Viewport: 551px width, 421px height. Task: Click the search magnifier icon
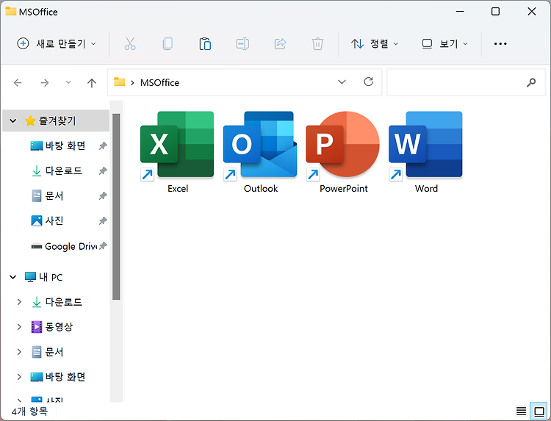point(531,82)
